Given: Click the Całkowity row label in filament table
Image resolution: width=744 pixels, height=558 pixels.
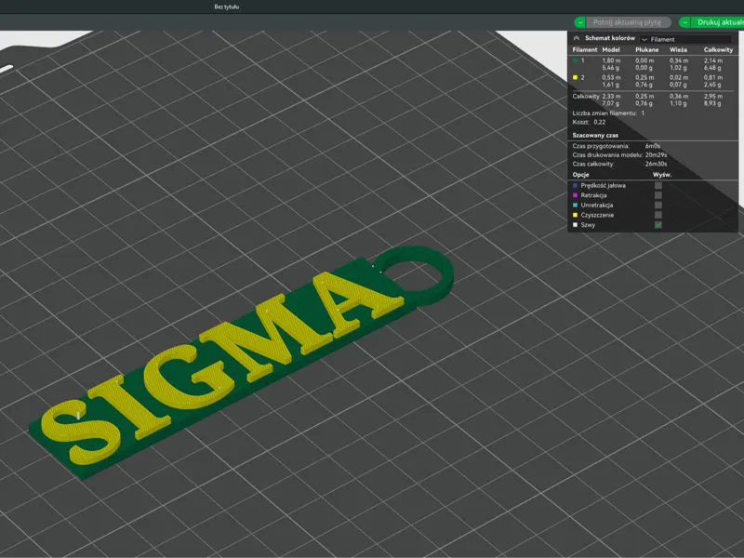Looking at the screenshot, I should pos(586,97).
